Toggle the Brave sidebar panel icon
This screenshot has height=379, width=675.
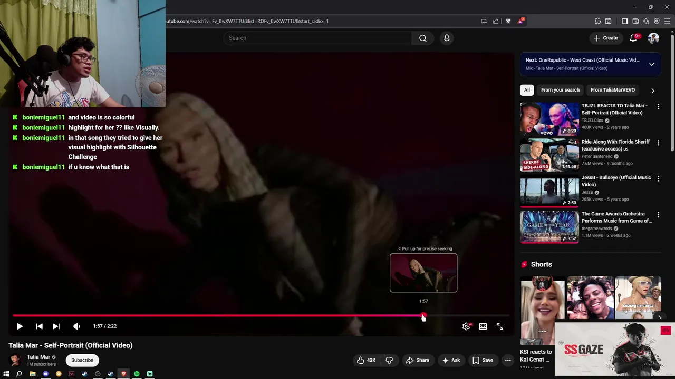[625, 21]
